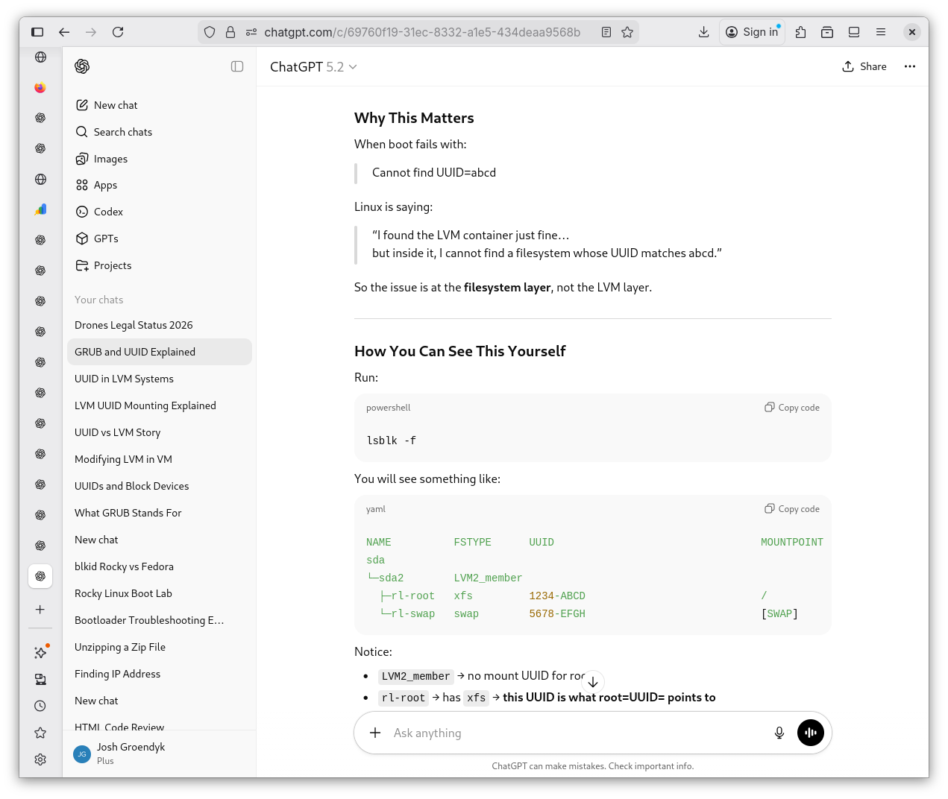The image size is (948, 799).
Task: Open the three-dots conversation options menu
Action: point(909,66)
